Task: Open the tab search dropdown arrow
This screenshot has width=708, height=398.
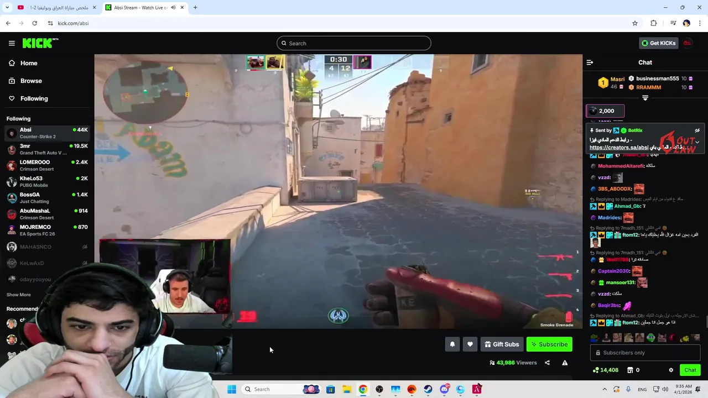Action: tap(7, 8)
